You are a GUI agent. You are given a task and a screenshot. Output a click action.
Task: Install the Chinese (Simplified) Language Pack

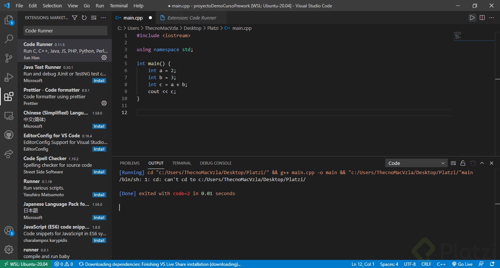99,126
